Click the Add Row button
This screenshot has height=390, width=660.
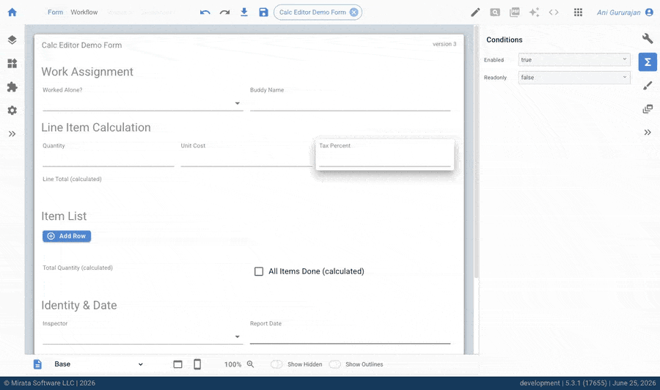click(x=67, y=236)
